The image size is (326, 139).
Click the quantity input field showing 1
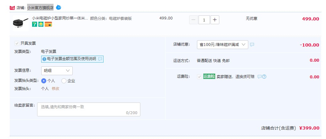pos(204,20)
